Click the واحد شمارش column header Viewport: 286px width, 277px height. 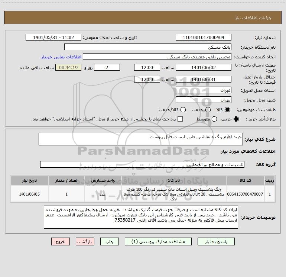pyautogui.click(x=103, y=180)
